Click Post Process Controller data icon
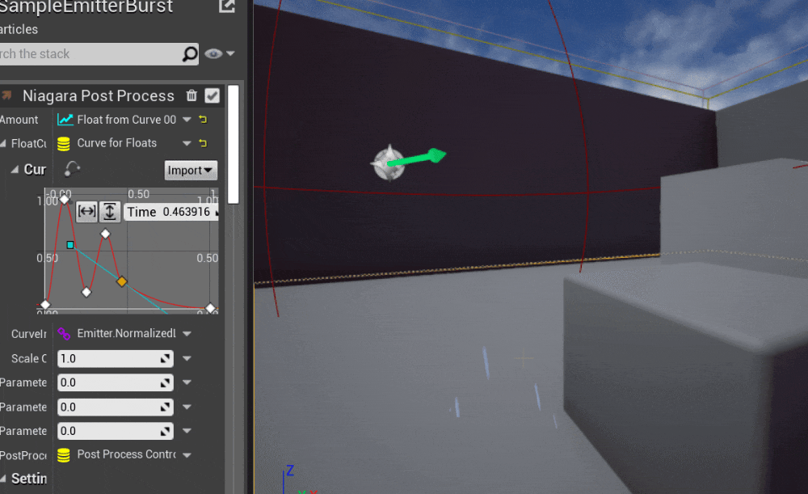Screen dimensions: 808x494 (x=63, y=455)
